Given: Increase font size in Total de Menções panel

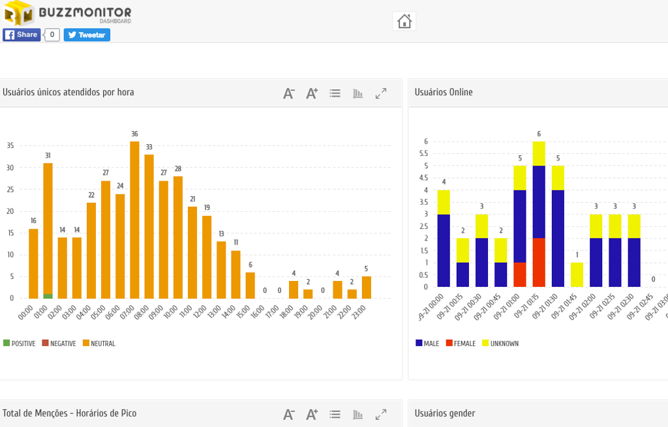Looking at the screenshot, I should coord(312,414).
